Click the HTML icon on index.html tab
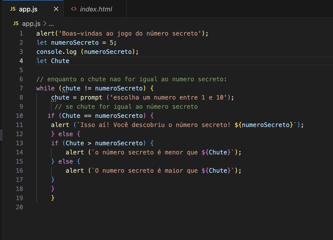Viewport: 333px width, 240px height. [x=74, y=9]
